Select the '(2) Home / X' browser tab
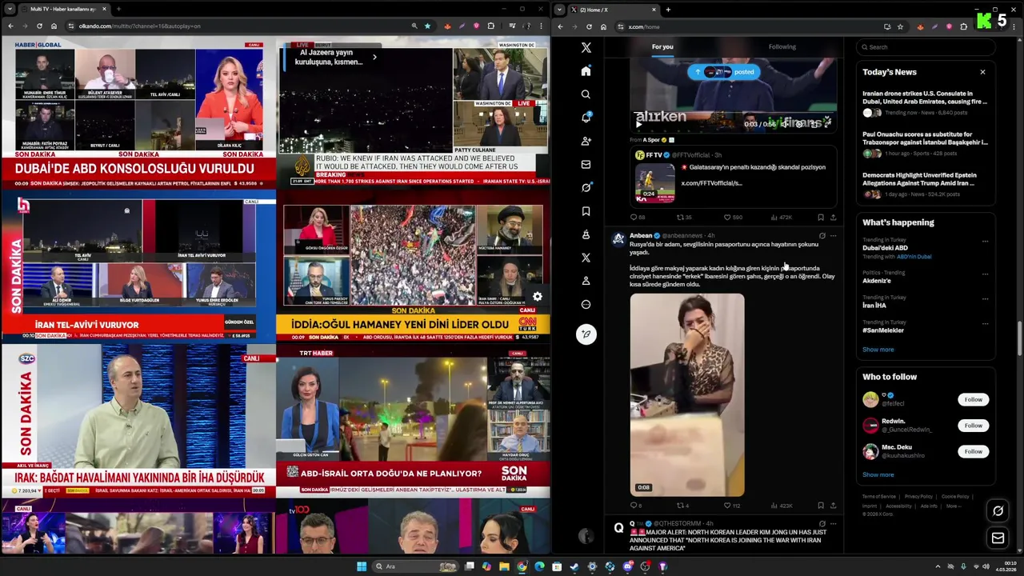The image size is (1024, 576). [x=613, y=10]
